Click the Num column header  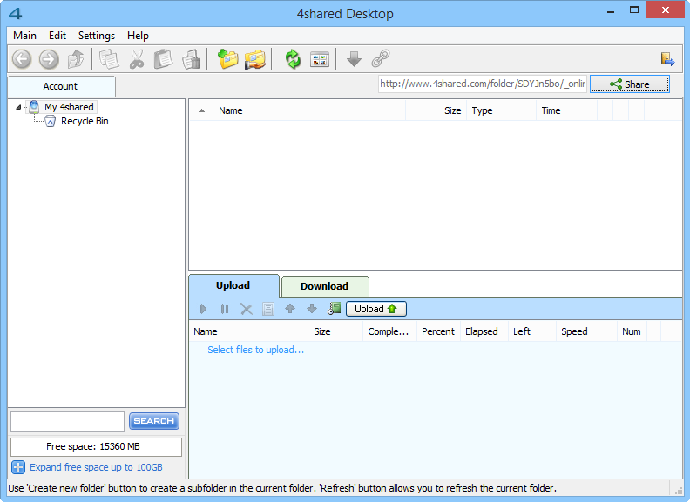tap(632, 331)
